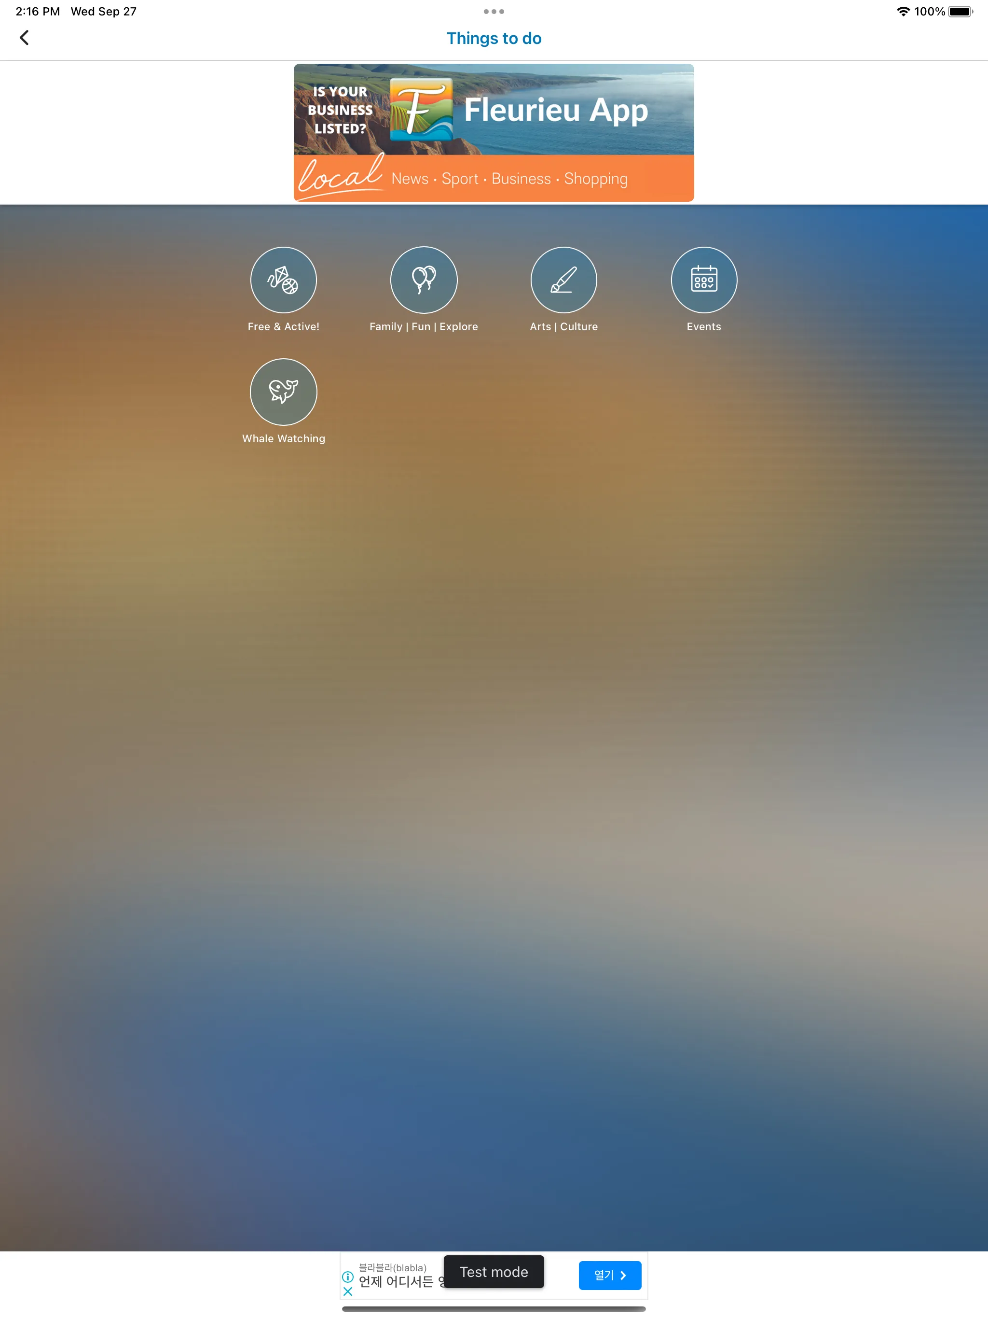Toggle Test mode indicator

pos(494,1268)
